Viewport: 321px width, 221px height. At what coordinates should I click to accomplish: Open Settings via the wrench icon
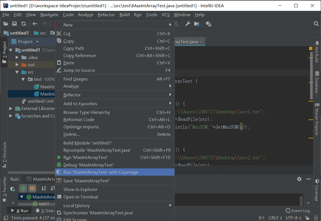(188, 24)
